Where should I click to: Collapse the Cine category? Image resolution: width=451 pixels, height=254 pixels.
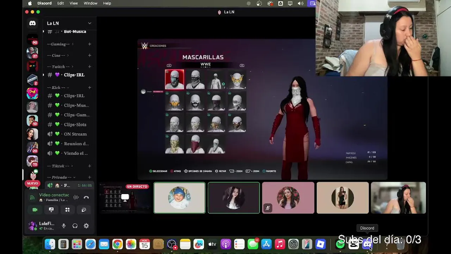(58, 55)
